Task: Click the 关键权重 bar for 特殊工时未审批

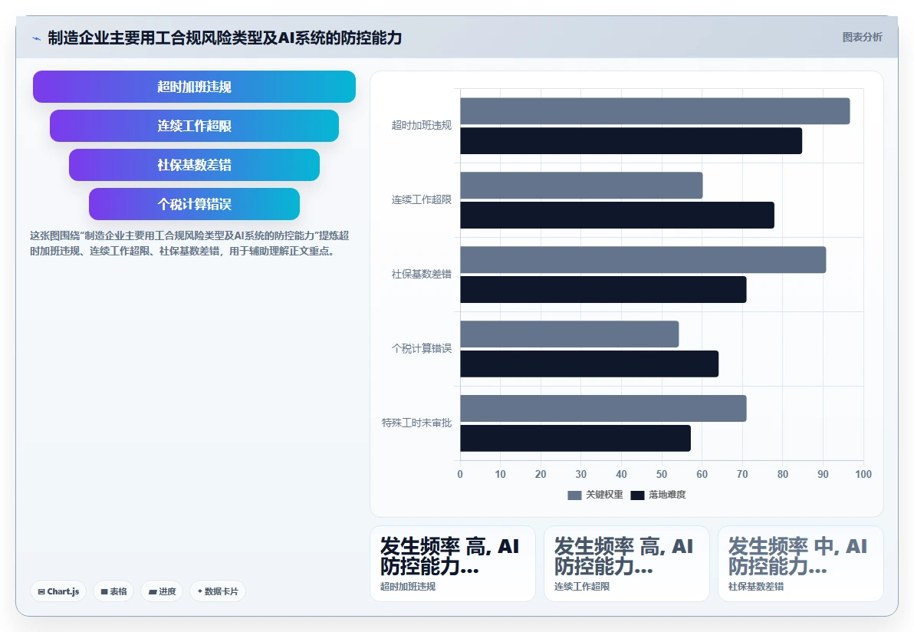Action: click(x=603, y=409)
